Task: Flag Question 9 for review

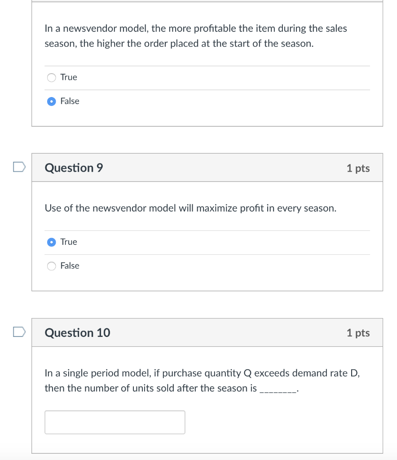Action: pos(18,168)
